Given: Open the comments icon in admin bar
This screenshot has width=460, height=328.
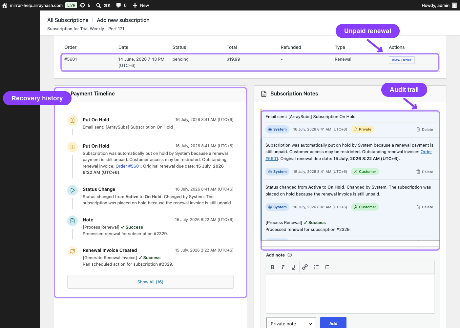Looking at the screenshot, I should coord(121,5).
